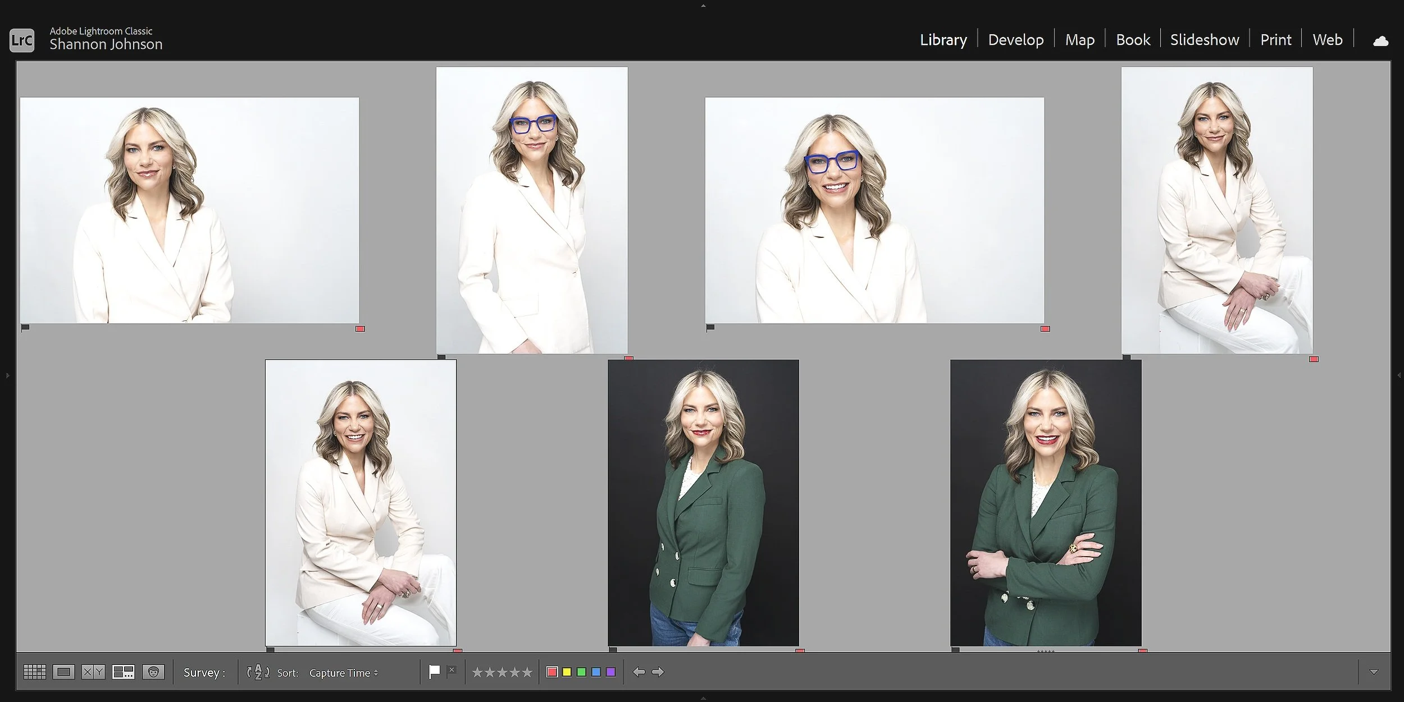The image size is (1404, 702).
Task: Expand the top panel arrow
Action: (x=703, y=6)
